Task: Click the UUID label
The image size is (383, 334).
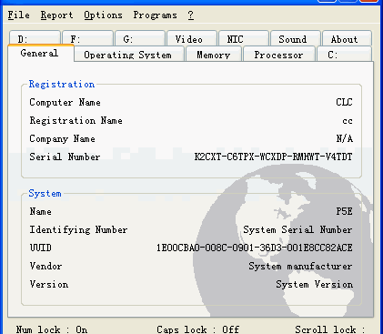Action: coord(40,248)
